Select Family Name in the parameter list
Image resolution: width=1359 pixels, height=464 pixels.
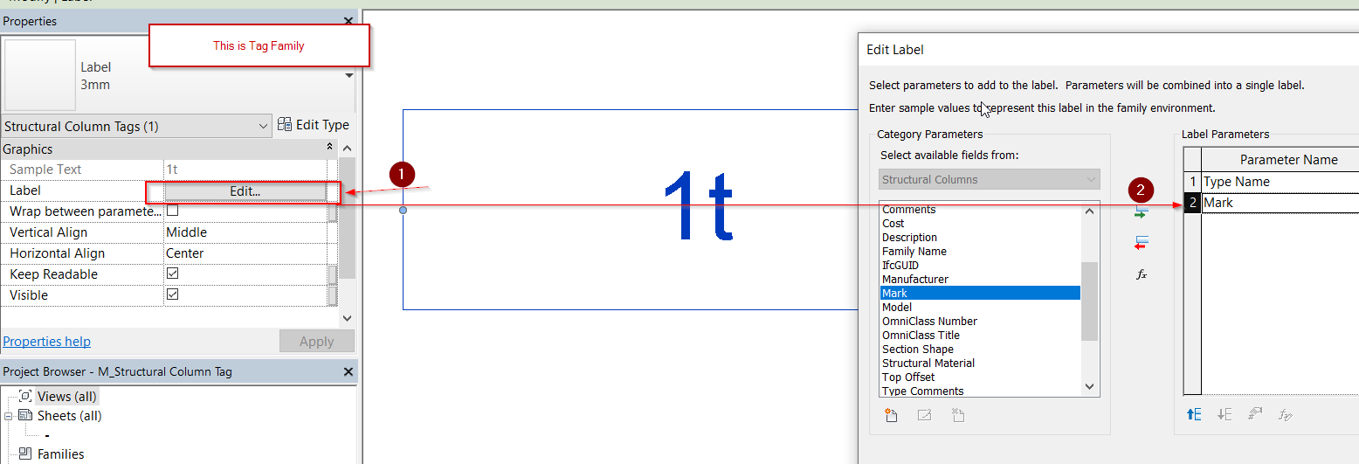point(914,252)
